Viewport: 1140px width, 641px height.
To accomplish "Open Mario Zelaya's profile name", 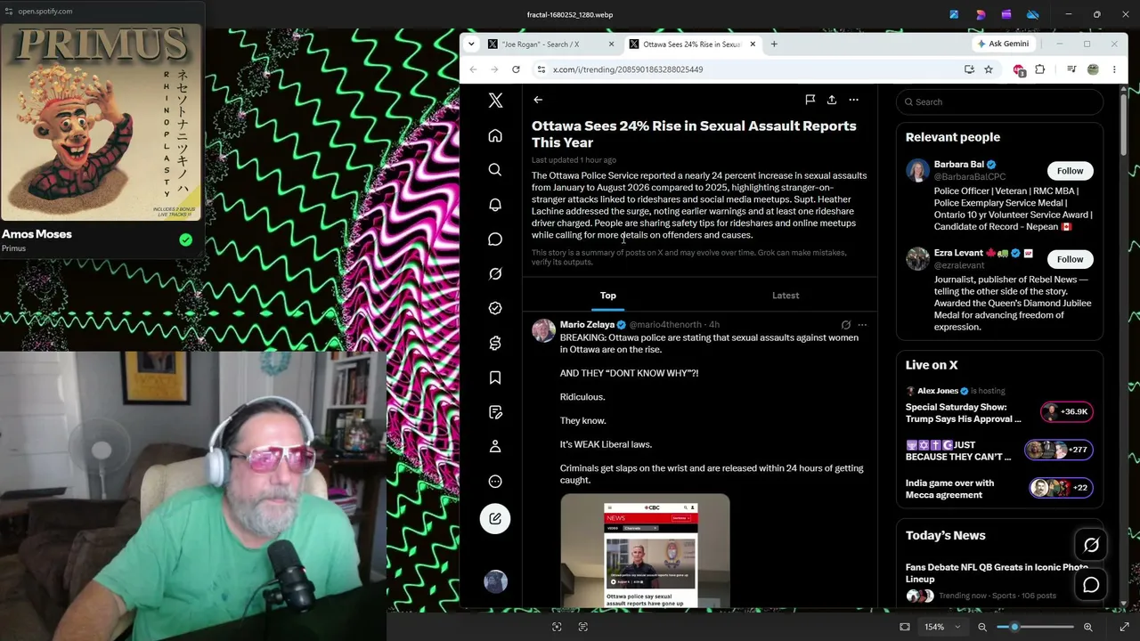I will click(587, 325).
